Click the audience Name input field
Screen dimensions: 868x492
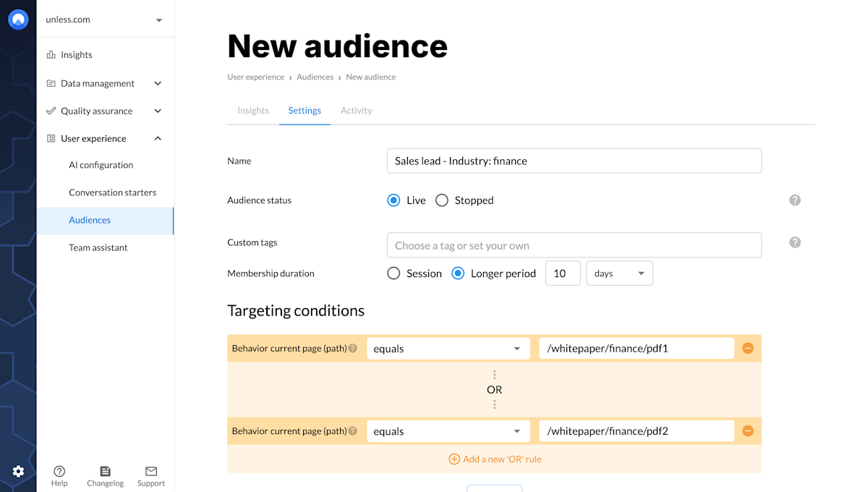[574, 161]
